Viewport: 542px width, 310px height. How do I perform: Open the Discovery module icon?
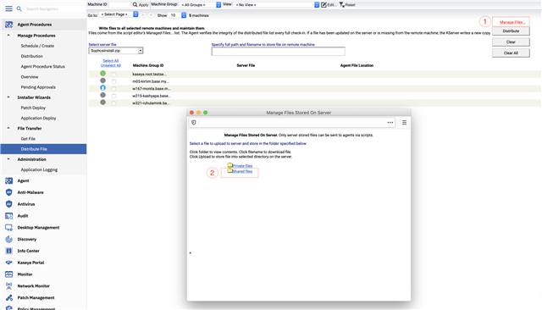click(9, 239)
